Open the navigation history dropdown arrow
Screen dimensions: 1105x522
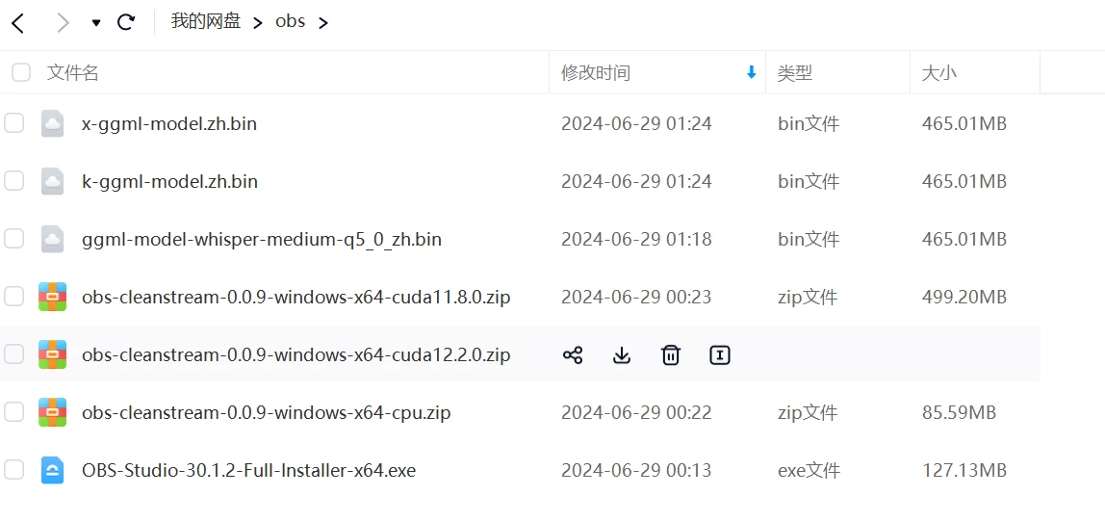tap(96, 23)
